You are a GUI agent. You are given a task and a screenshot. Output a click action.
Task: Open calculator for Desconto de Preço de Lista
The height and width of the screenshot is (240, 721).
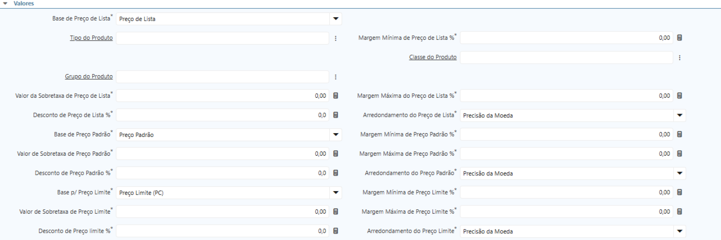click(336, 115)
